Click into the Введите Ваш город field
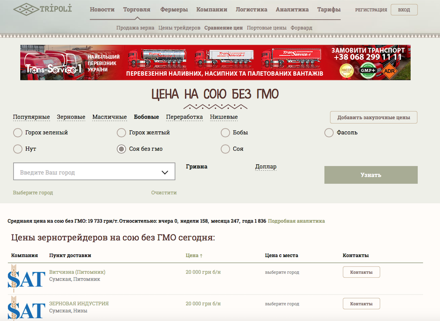This screenshot has height=321, width=440. [x=87, y=173]
